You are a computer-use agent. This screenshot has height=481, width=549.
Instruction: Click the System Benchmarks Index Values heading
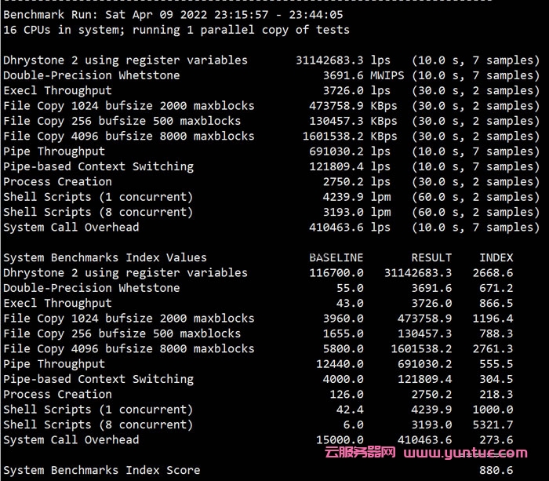[x=105, y=257]
